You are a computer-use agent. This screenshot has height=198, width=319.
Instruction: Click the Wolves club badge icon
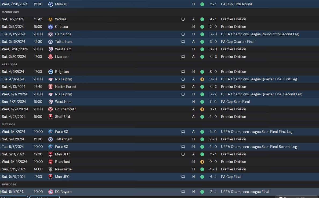click(x=50, y=19)
